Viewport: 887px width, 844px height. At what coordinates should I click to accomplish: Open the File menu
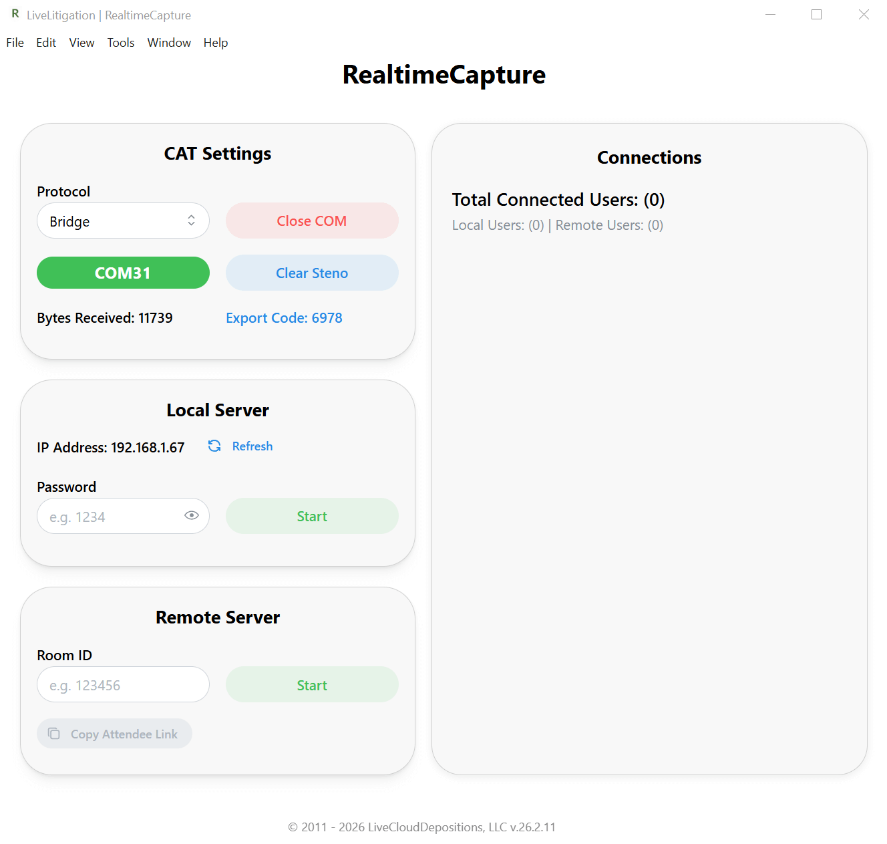tap(15, 42)
